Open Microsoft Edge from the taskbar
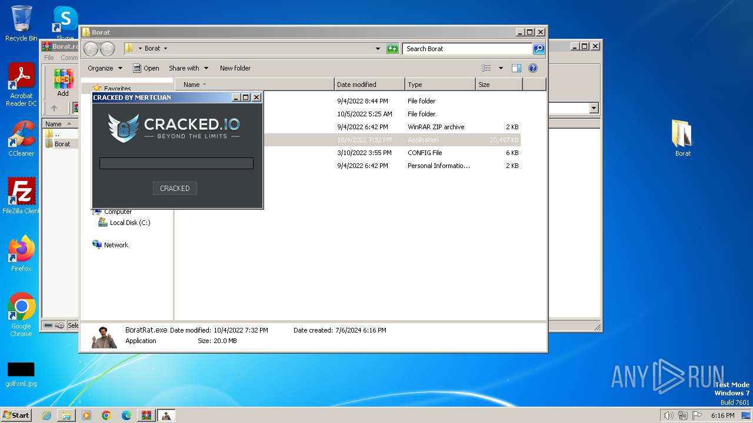 (126, 415)
